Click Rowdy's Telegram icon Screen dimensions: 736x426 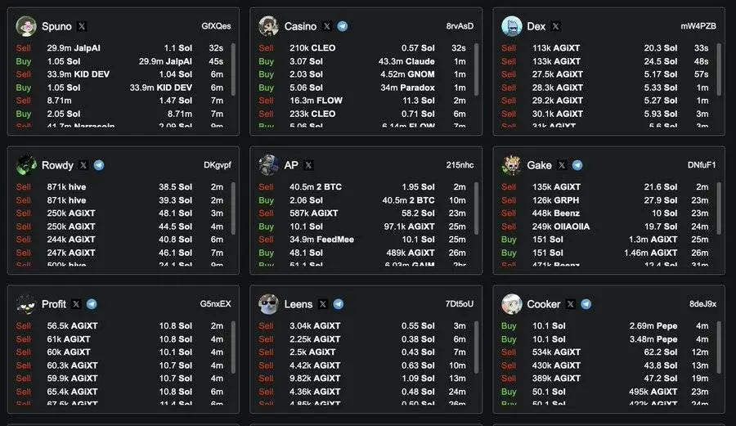pyautogui.click(x=99, y=165)
